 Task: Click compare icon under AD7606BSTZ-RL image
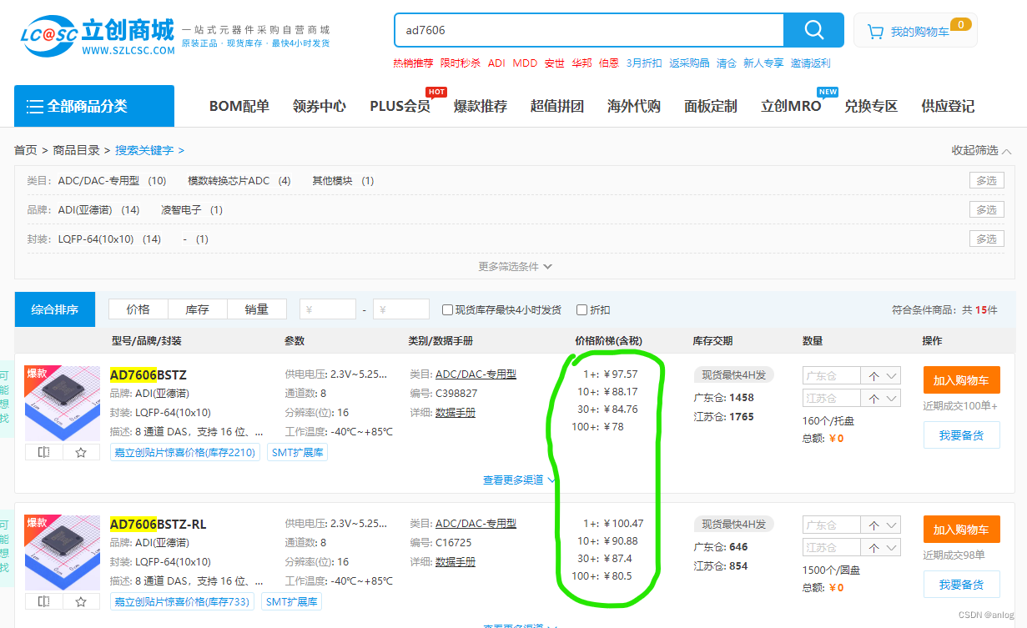pos(43,601)
